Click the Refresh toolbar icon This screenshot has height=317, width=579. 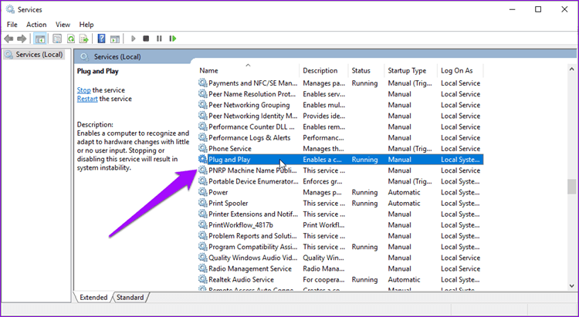70,39
